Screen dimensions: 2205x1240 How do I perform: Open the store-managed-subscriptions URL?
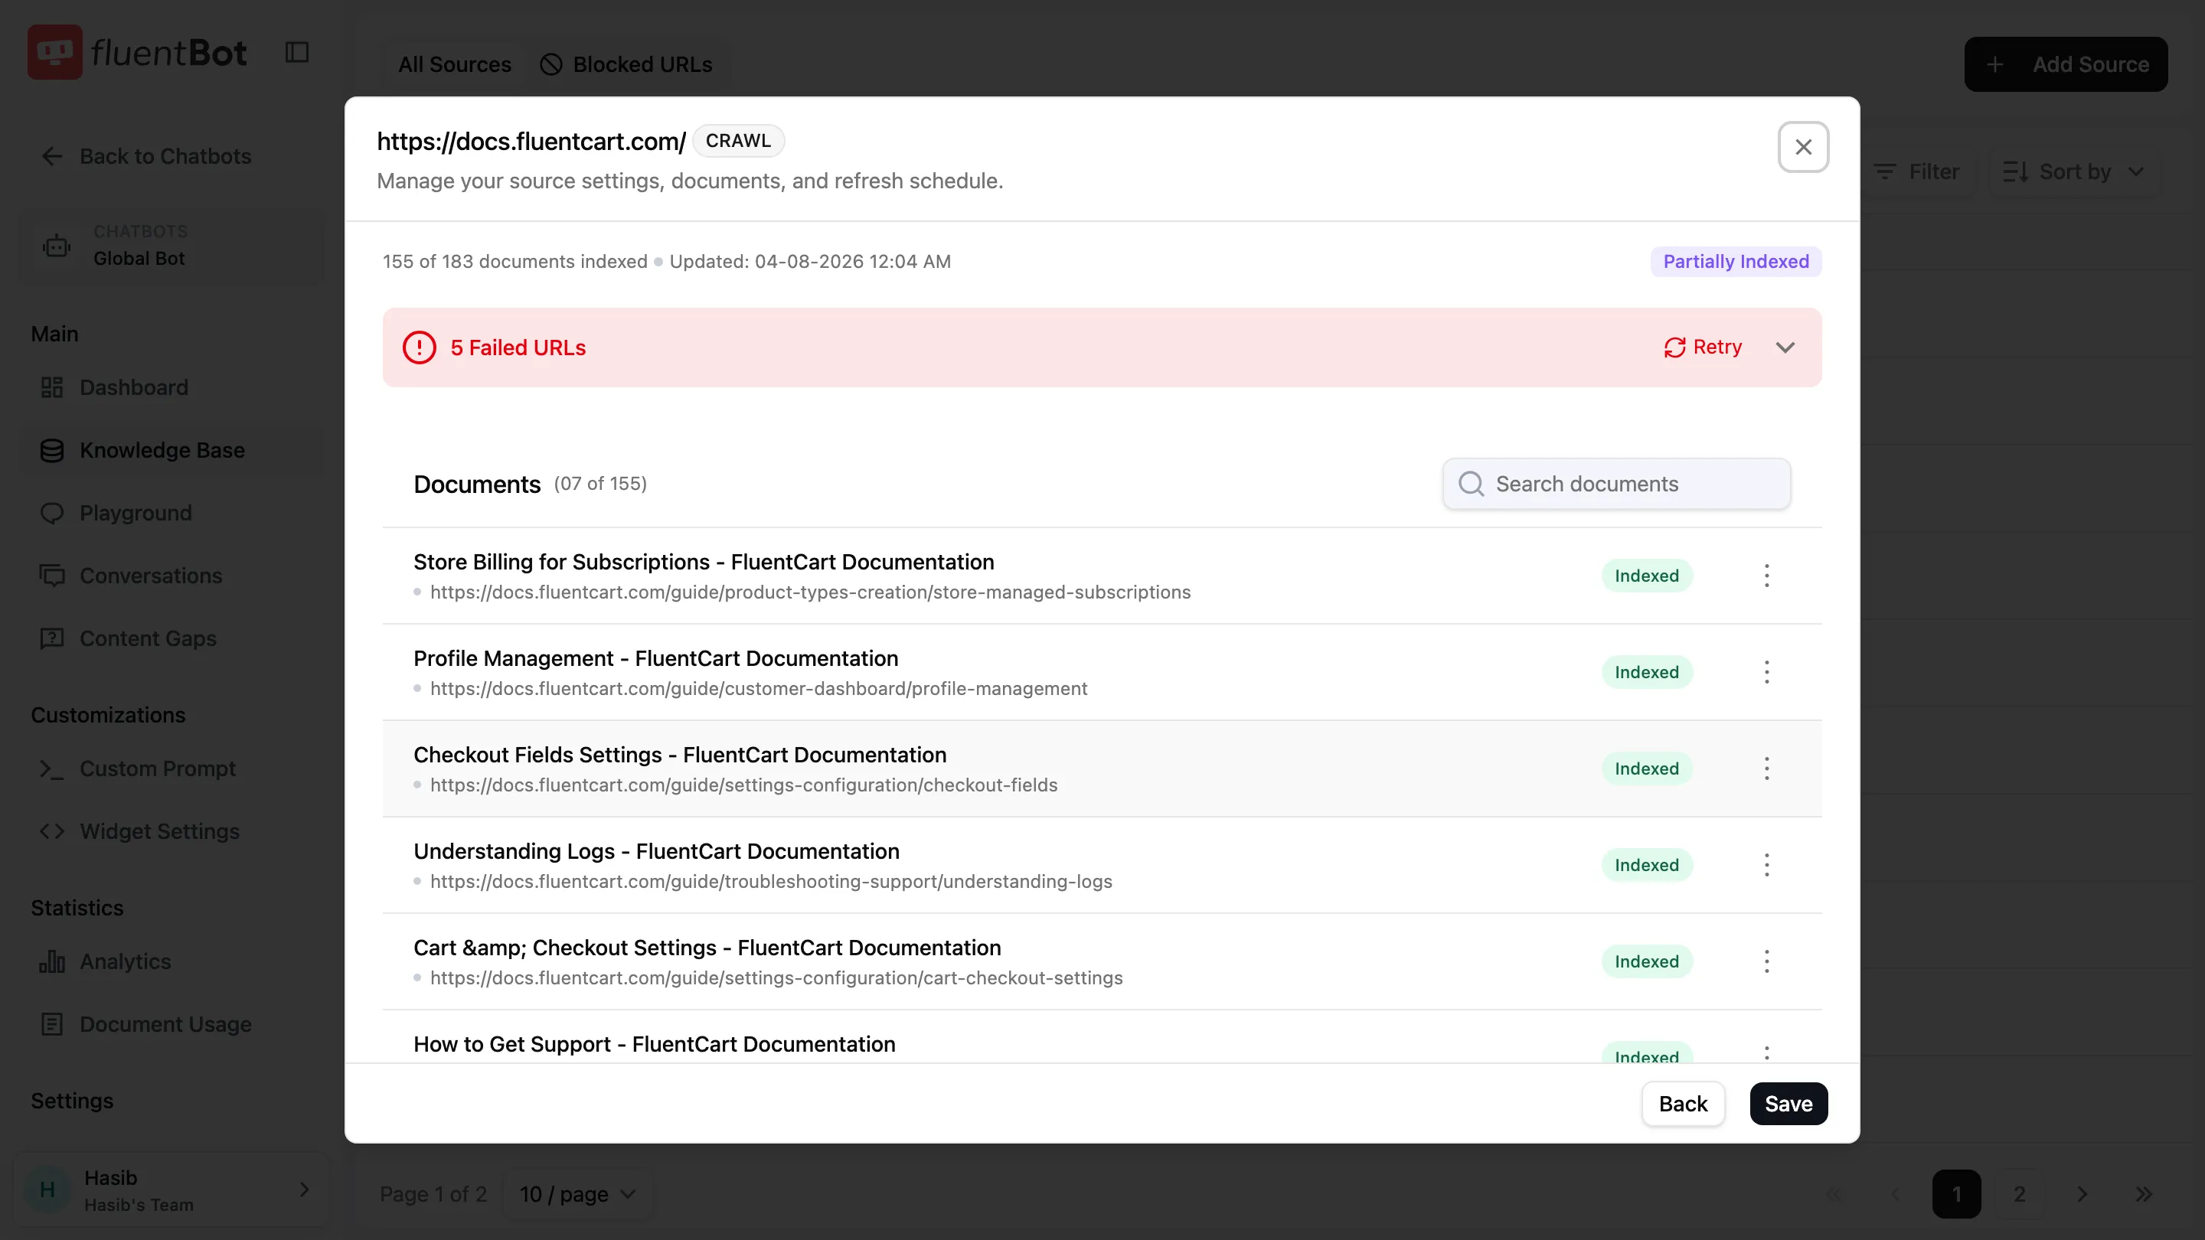click(x=810, y=592)
